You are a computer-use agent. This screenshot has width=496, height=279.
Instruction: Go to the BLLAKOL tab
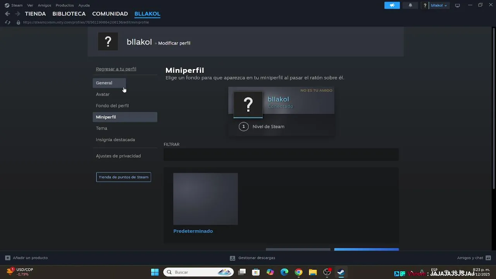point(147,14)
